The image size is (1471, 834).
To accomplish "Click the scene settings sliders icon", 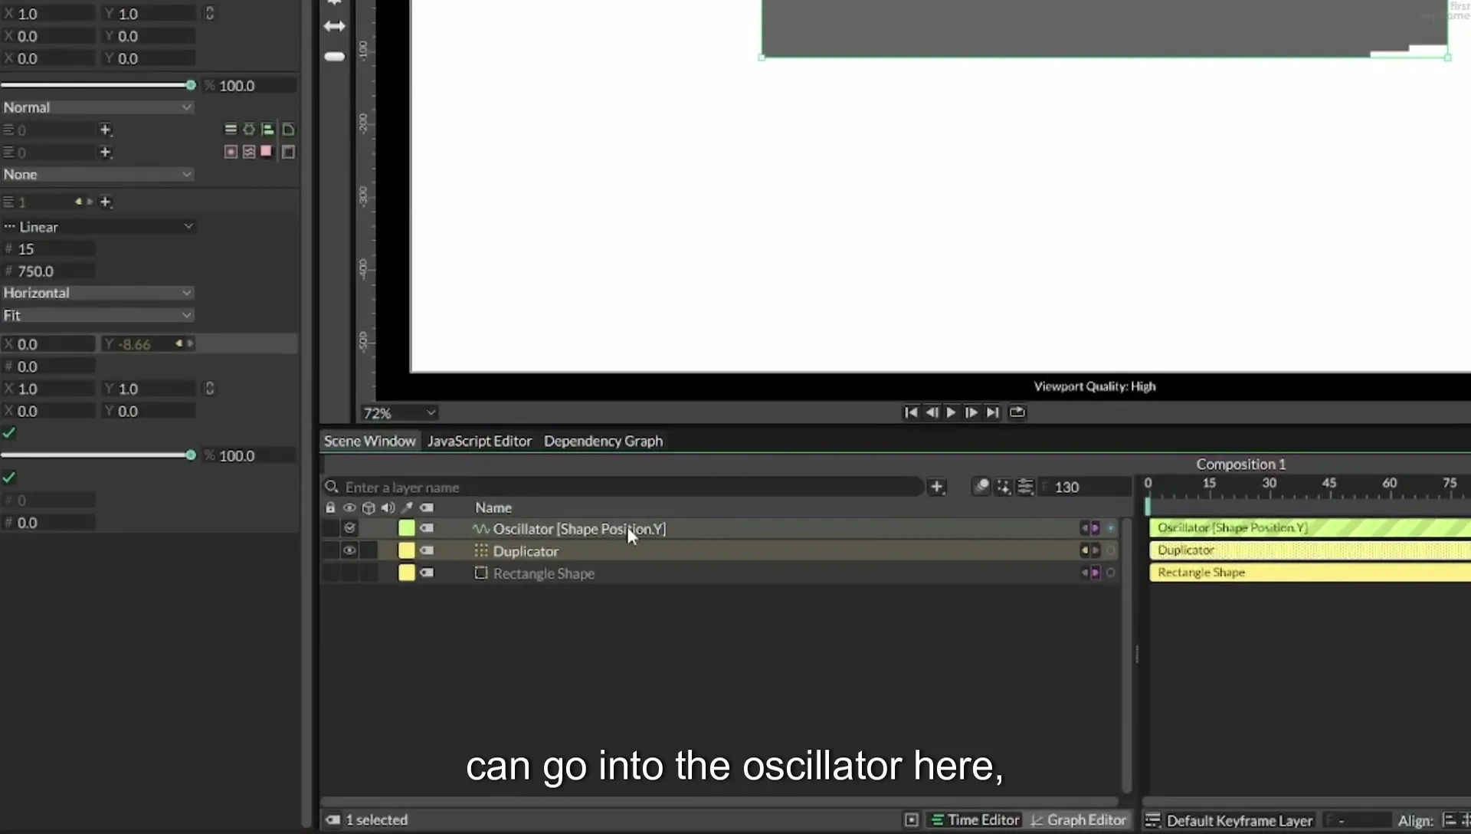I will [x=1025, y=487].
